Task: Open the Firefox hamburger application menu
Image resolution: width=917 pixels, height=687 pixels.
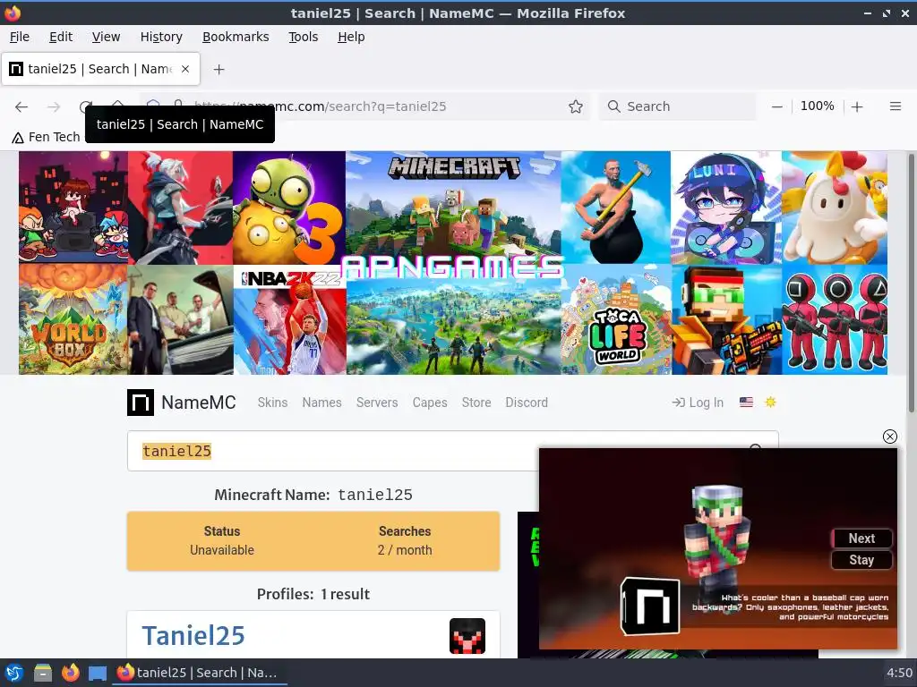Action: 895,106
